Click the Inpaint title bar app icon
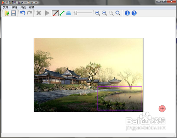 tap(3, 2)
